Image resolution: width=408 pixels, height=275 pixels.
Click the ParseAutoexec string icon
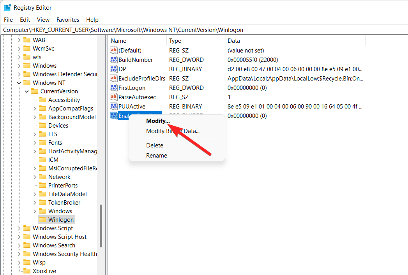tap(114, 97)
